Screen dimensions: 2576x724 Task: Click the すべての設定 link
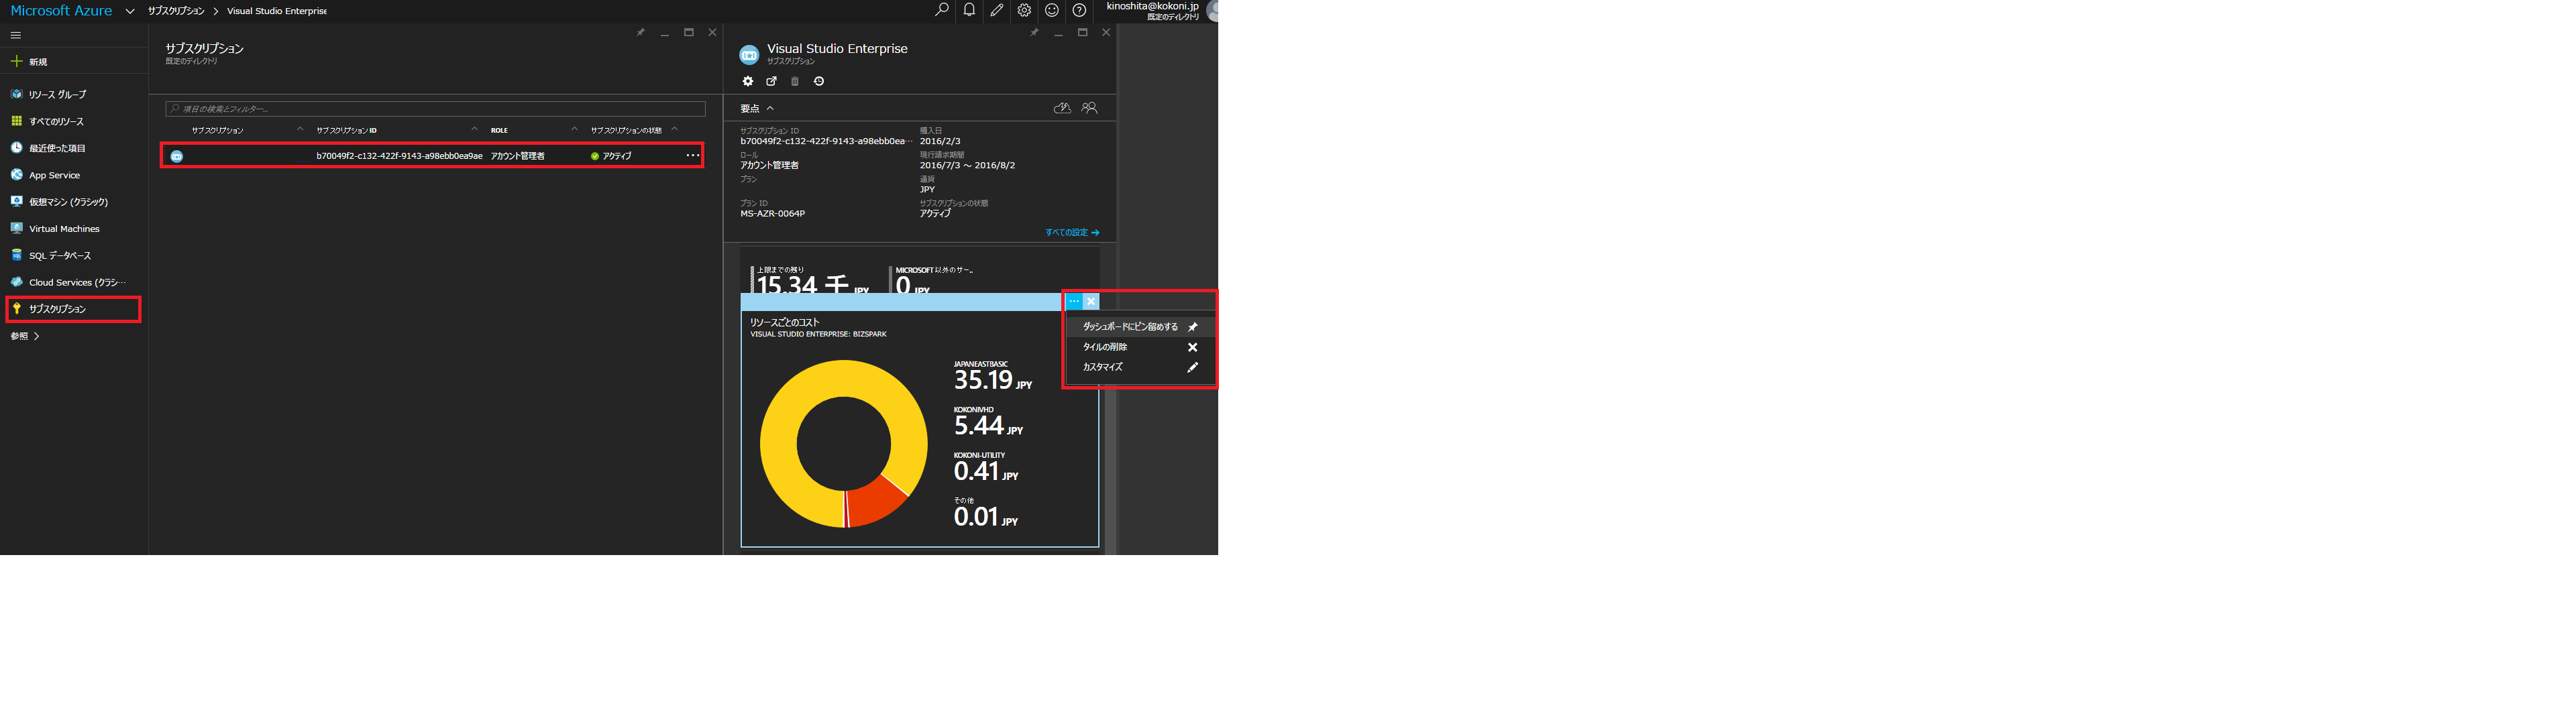click(1072, 232)
